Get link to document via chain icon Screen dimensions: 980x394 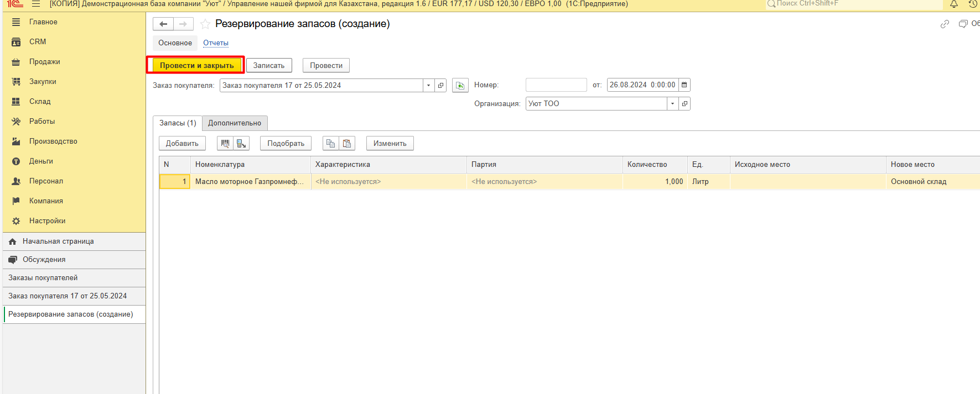click(945, 24)
